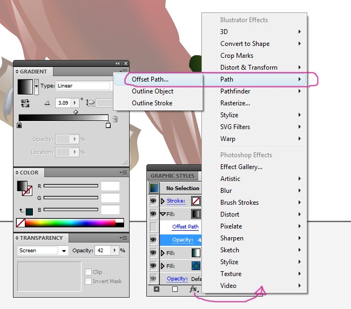Click the delete gradient stop trash icon

click(x=114, y=119)
